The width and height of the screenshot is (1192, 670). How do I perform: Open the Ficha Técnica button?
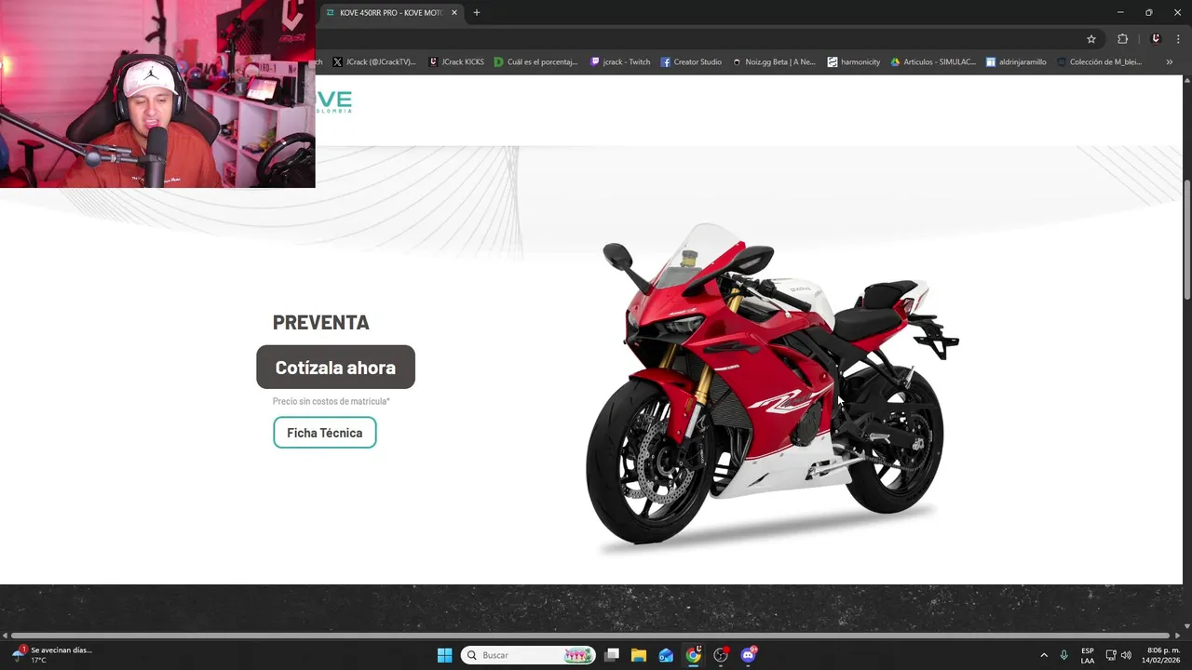tap(324, 433)
